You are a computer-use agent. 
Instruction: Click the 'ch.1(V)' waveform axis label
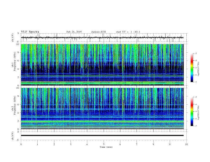coord(13,38)
